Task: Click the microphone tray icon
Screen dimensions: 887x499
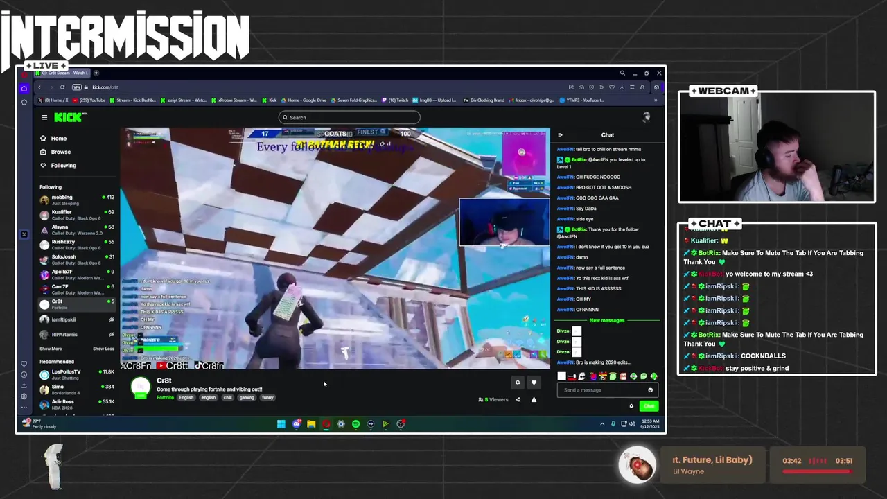Action: (x=613, y=423)
